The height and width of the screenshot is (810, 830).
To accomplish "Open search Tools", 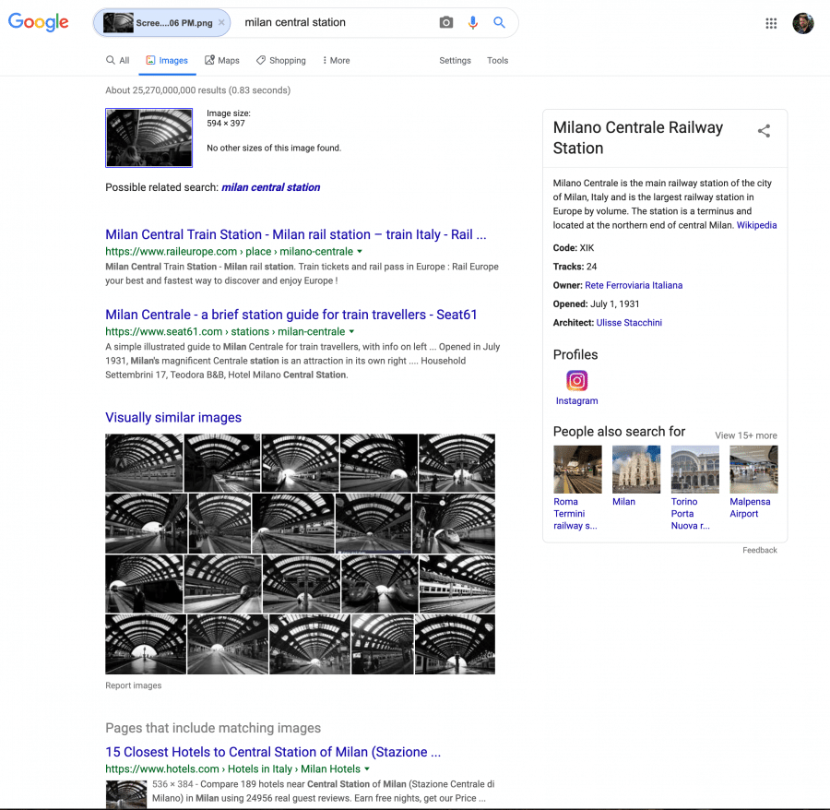I will (497, 60).
